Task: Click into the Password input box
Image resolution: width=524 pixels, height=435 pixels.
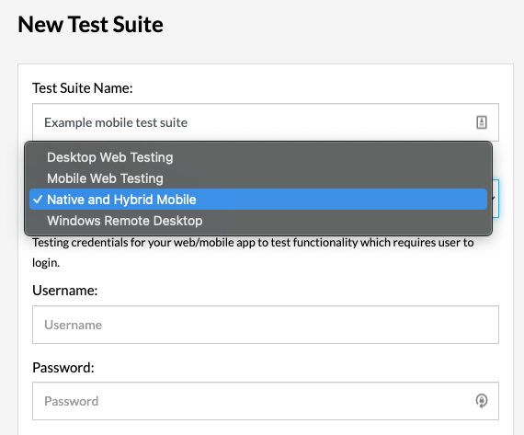Action: [x=266, y=401]
